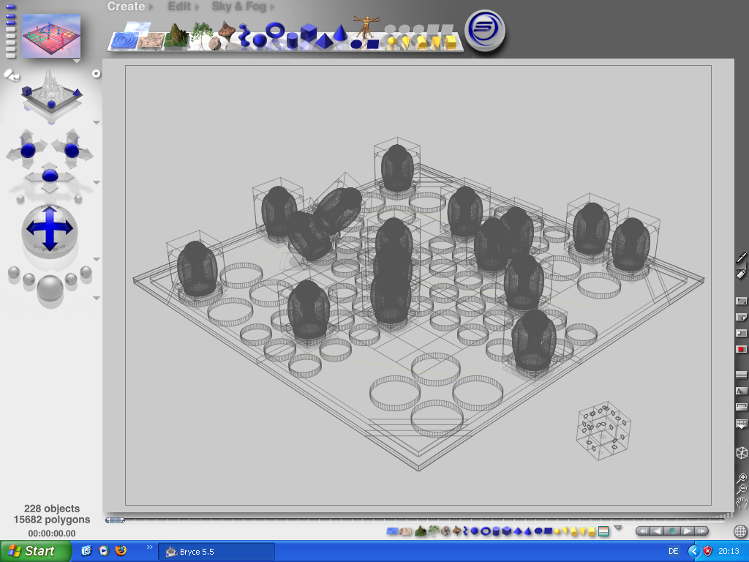Create a ground plane from the Create palette

(x=151, y=41)
